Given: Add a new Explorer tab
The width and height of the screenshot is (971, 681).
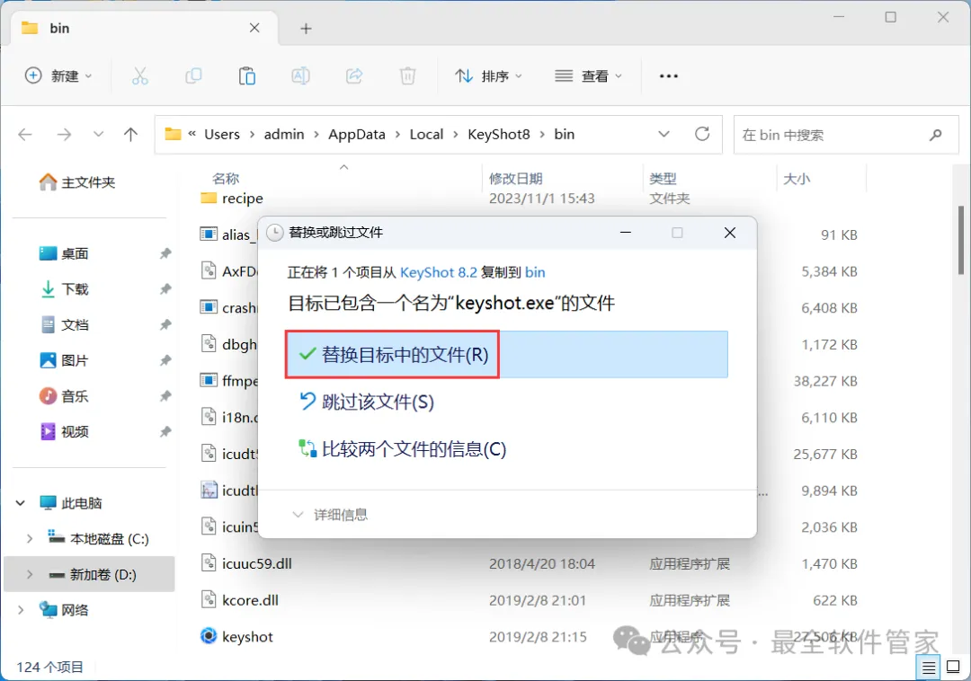Looking at the screenshot, I should coord(306,29).
